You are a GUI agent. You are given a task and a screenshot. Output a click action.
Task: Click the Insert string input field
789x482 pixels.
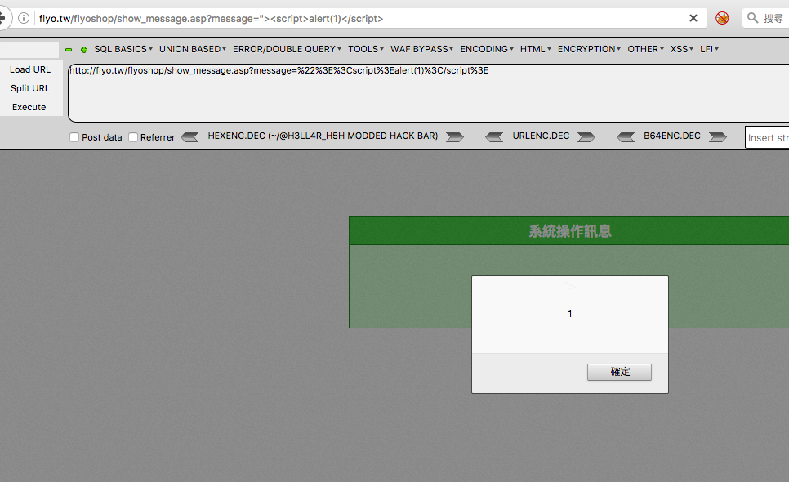coord(768,137)
